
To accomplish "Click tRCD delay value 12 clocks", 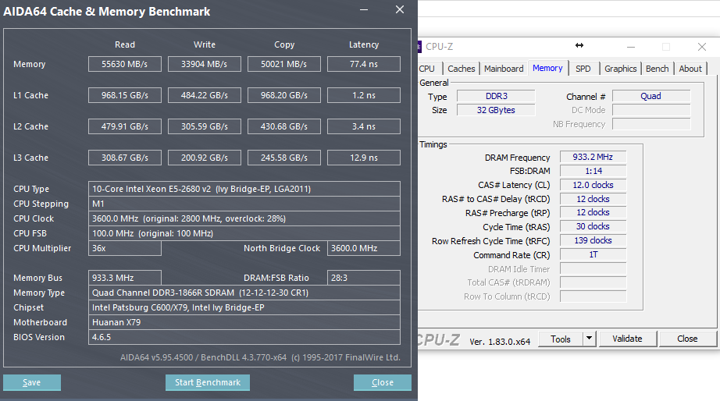I will 593,199.
